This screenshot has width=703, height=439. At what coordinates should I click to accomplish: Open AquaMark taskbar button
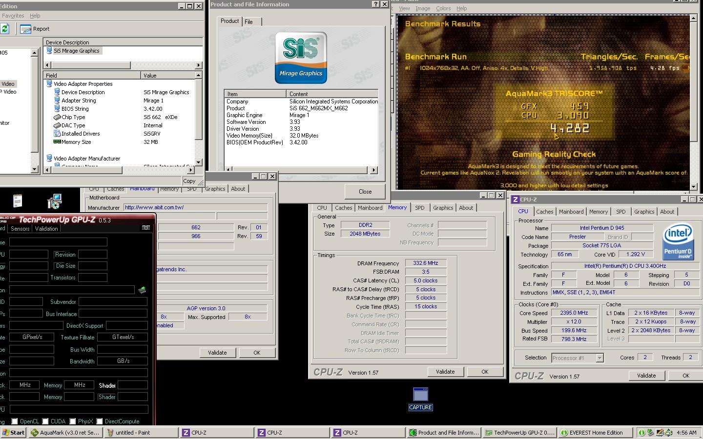65,433
